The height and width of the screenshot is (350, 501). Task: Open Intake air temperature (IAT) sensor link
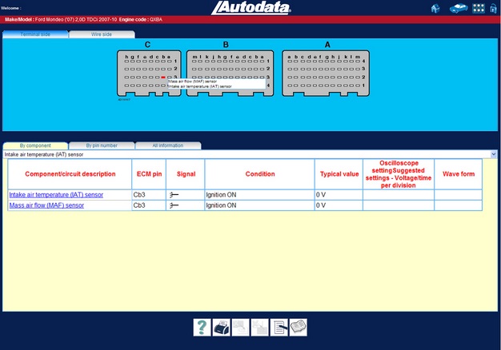pyautogui.click(x=56, y=195)
